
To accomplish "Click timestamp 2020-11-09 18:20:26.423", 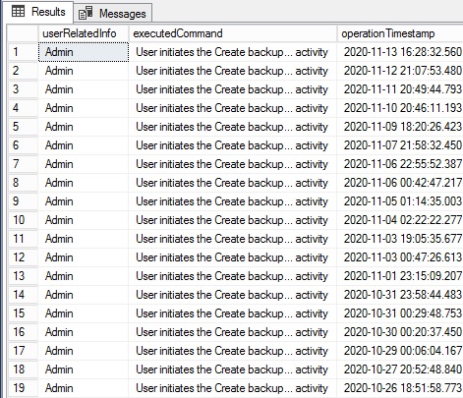I will click(x=403, y=127).
